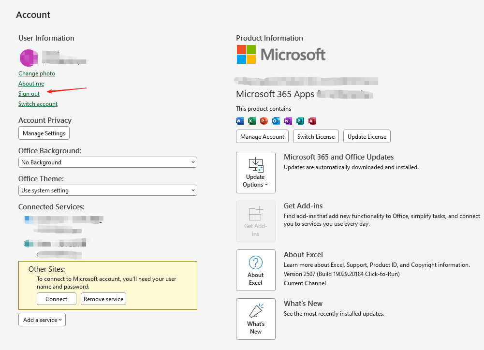Image resolution: width=484 pixels, height=350 pixels.
Task: Click the Change photo link
Action: point(37,73)
